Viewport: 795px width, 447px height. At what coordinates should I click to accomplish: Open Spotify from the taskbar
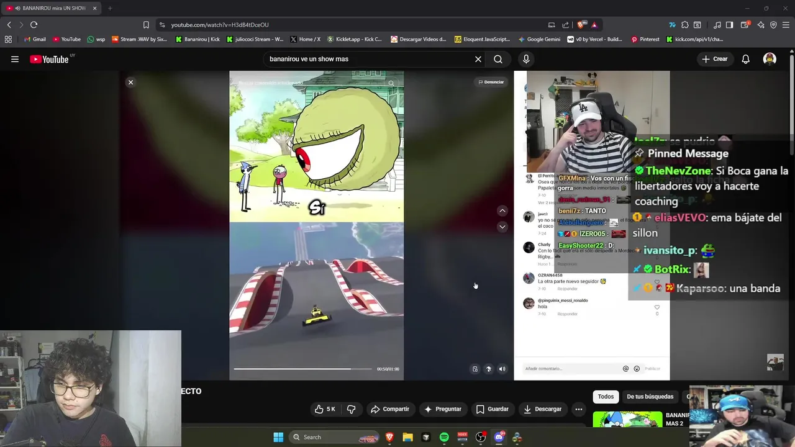pos(444,437)
